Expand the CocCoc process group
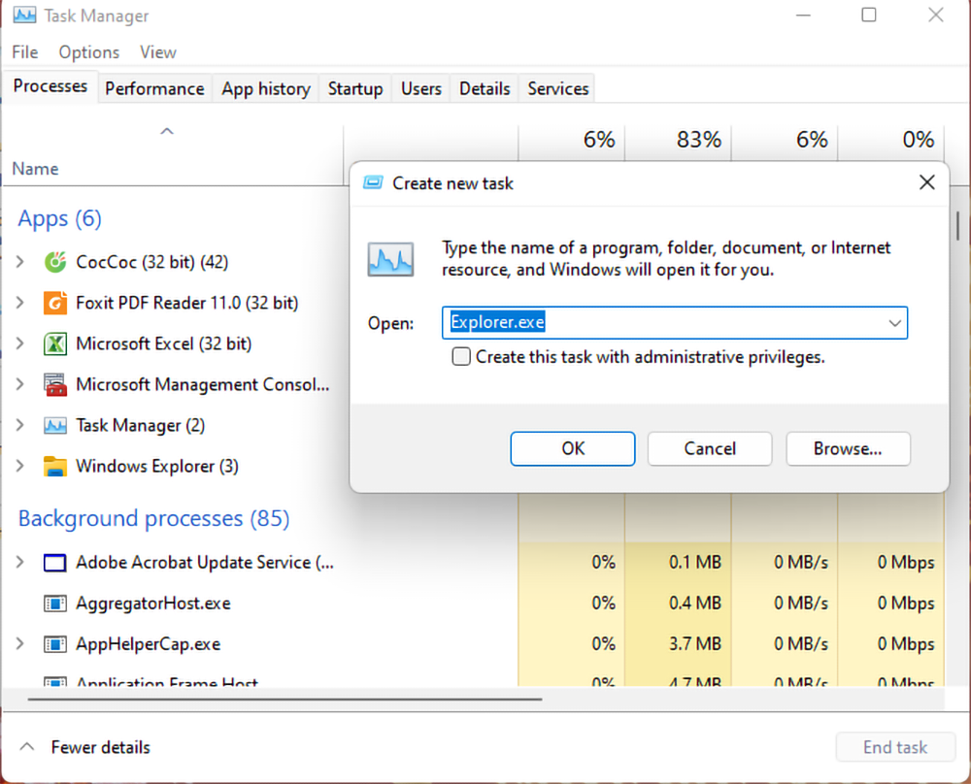The height and width of the screenshot is (784, 971). click(x=19, y=262)
